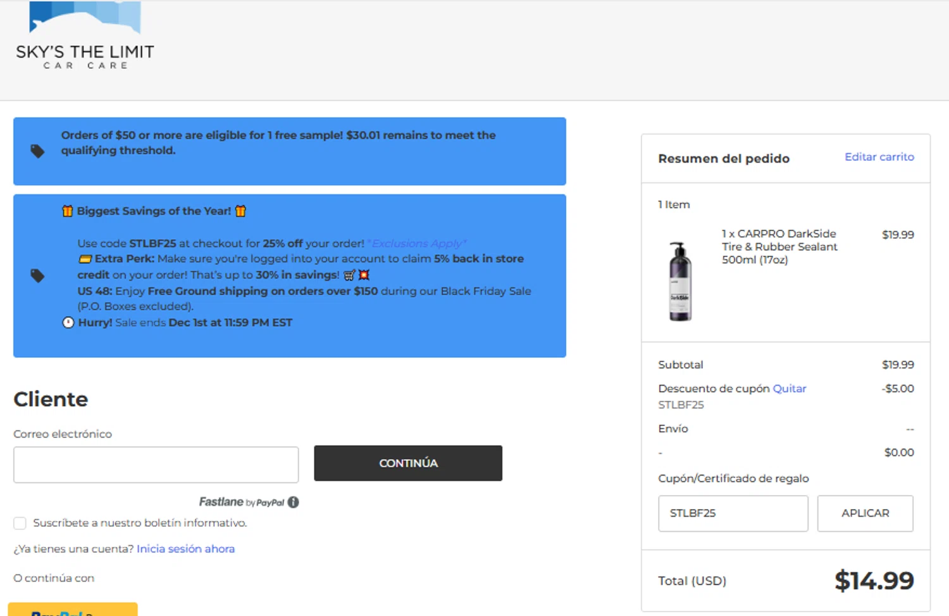949x616 pixels.
Task: Click the coupon code field containing STLBF25
Action: [x=733, y=513]
